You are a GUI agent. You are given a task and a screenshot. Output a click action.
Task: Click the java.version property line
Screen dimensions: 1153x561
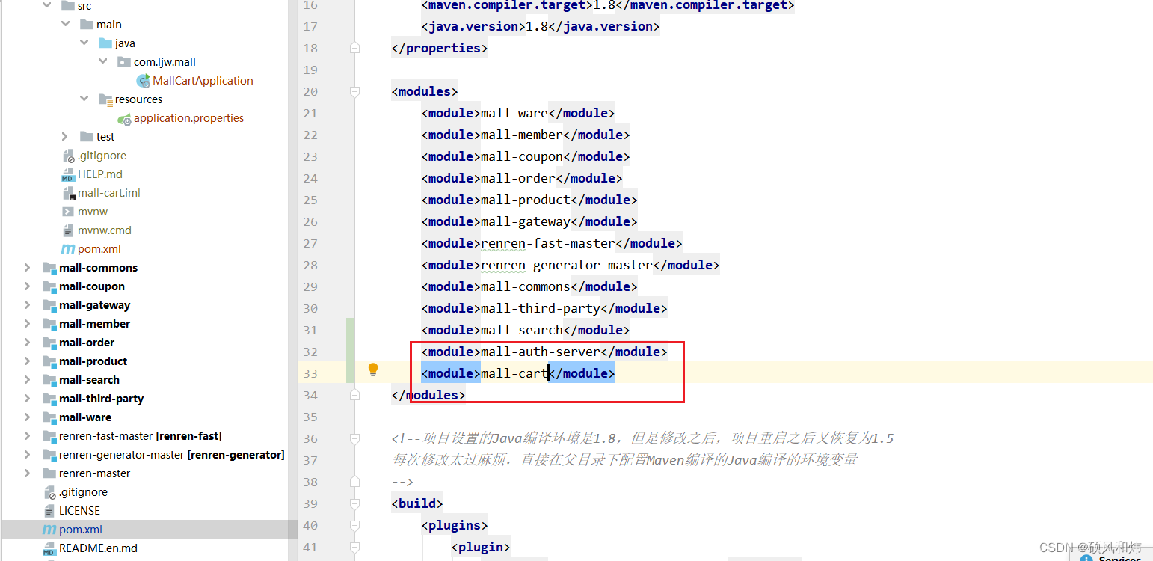(540, 26)
